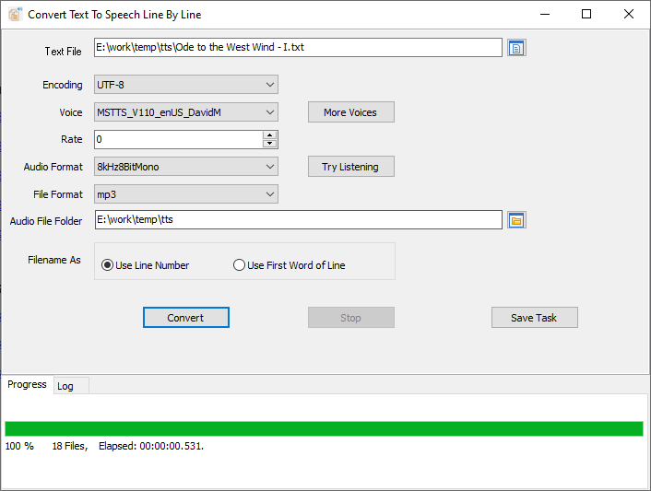The width and height of the screenshot is (651, 491).
Task: Close the Convert Text To Speech window
Action: click(629, 14)
